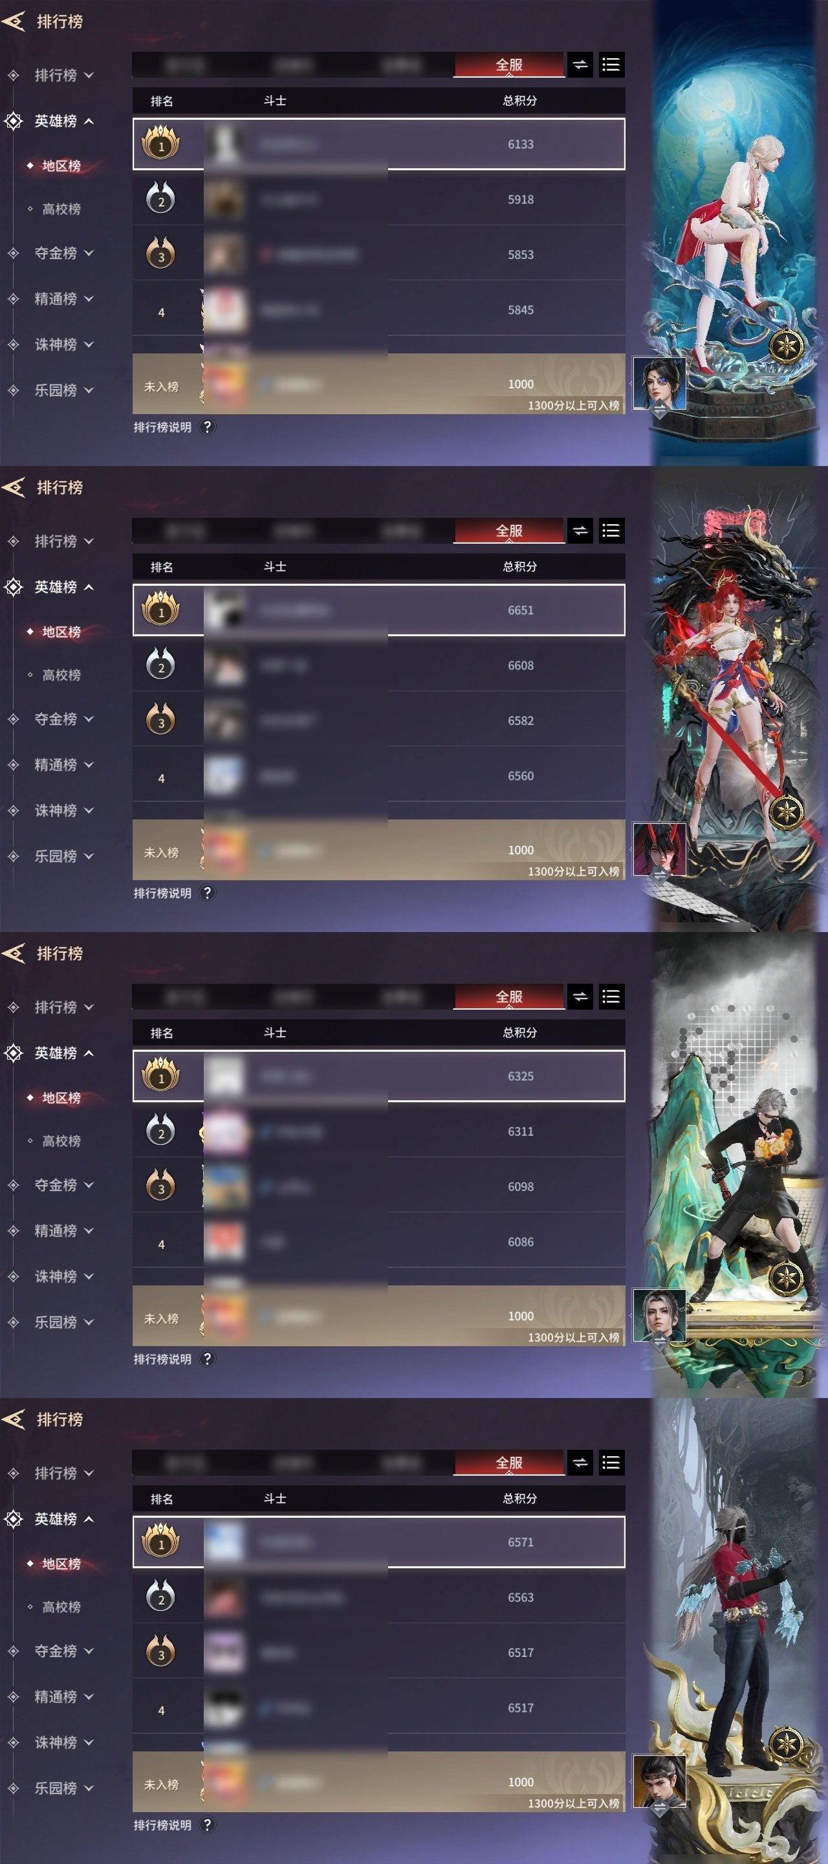Click the gold medallion on the blonde woman statue
This screenshot has height=1864, width=828.
point(786,346)
